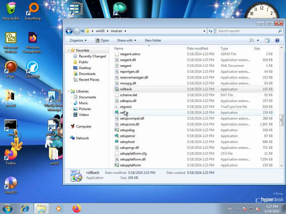Image resolution: width=286 pixels, height=214 pixels.
Task: Select the setupplatform.cfg file
Action: click(193, 154)
